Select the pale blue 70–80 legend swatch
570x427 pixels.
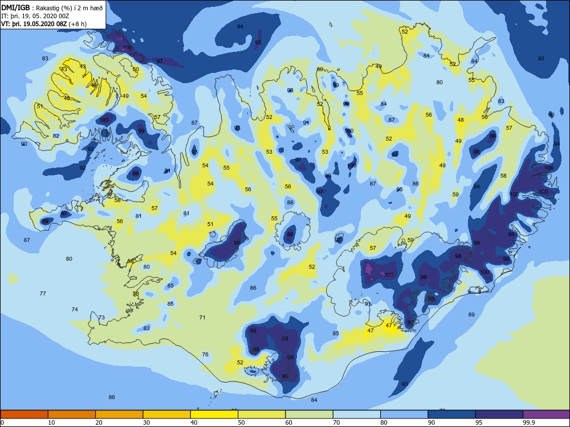click(x=357, y=414)
